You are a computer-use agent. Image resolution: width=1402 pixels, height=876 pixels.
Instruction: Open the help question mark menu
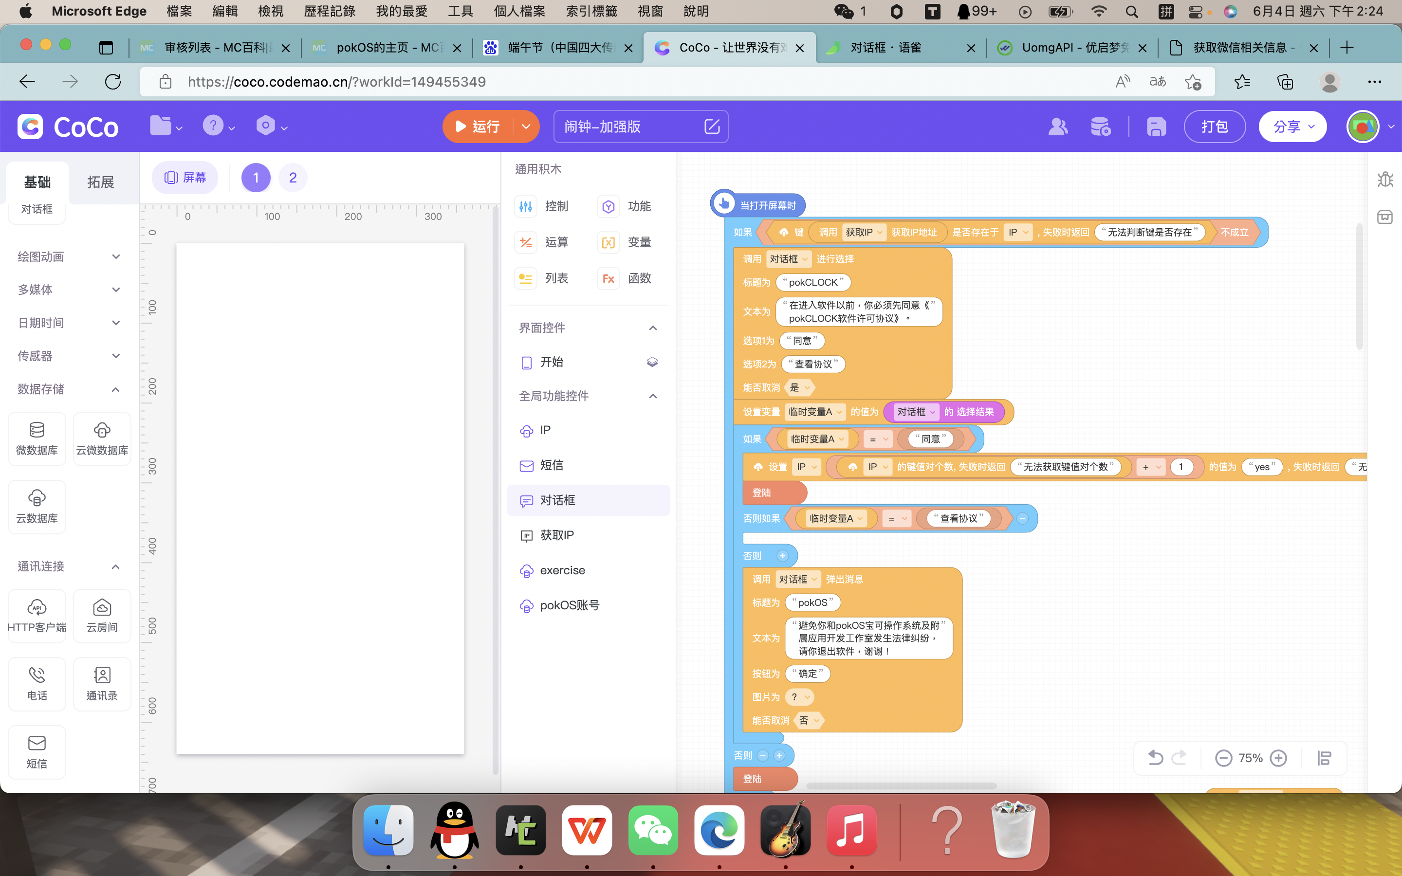219,126
